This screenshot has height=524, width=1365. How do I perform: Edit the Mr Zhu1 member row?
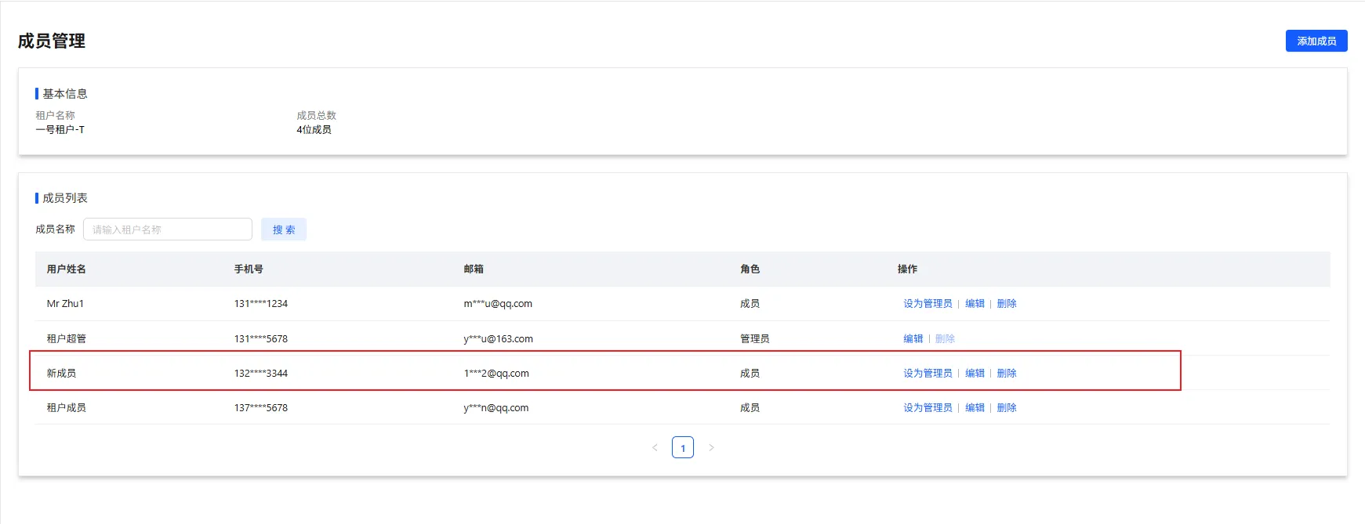pos(975,304)
